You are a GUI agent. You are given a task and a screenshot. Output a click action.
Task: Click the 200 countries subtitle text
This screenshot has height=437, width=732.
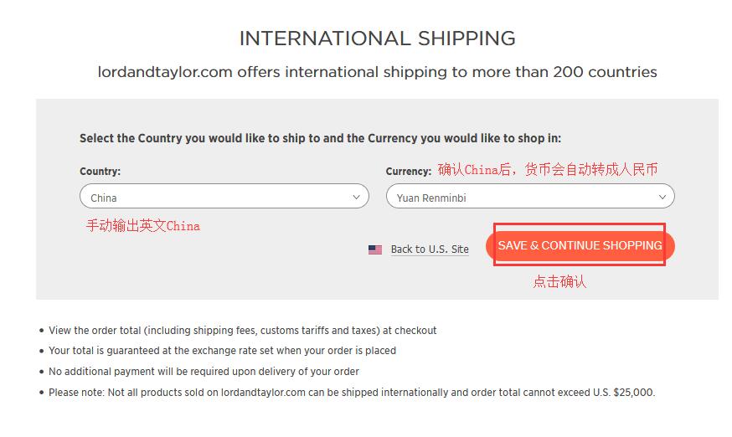377,72
